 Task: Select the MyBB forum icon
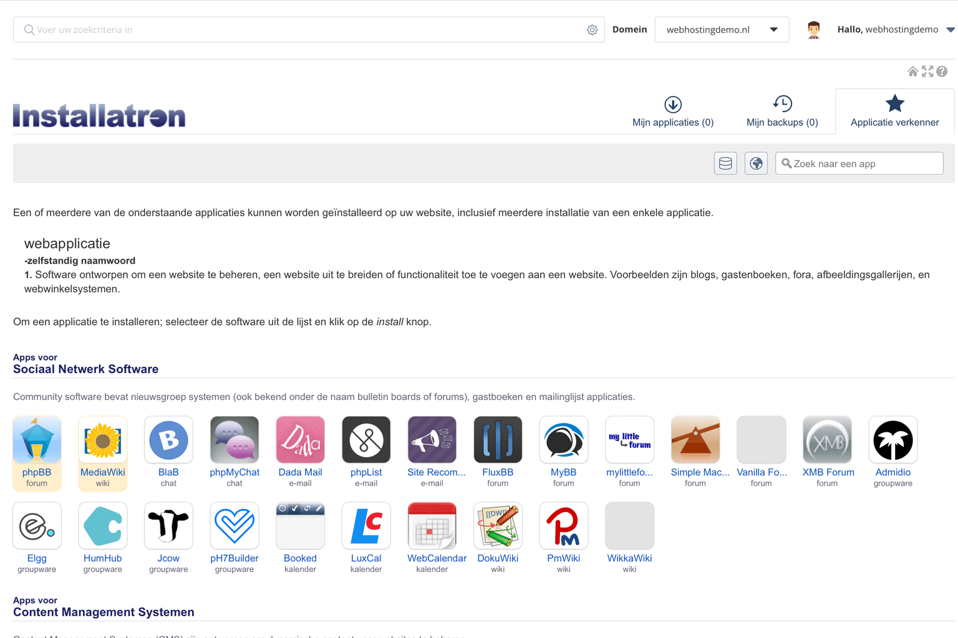[x=563, y=439]
